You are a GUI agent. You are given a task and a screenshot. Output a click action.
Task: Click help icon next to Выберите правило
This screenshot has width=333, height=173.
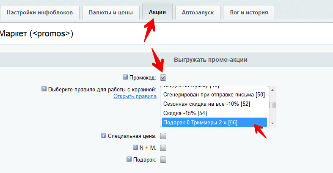click(44, 89)
